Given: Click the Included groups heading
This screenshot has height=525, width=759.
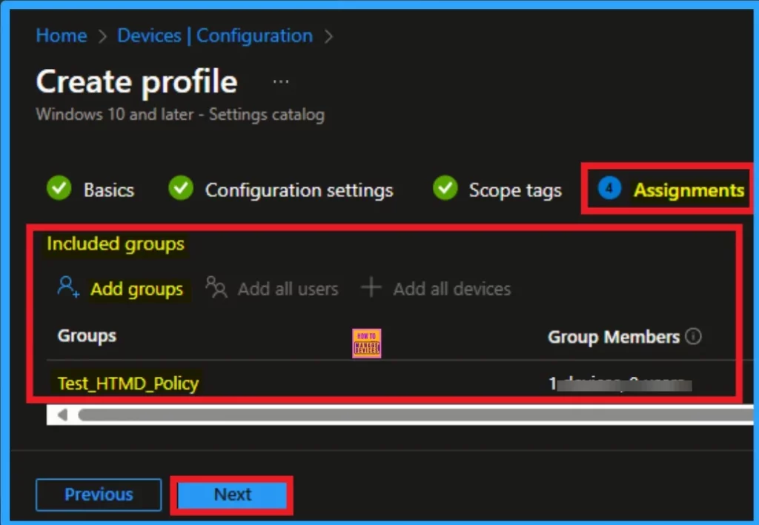Looking at the screenshot, I should (115, 244).
